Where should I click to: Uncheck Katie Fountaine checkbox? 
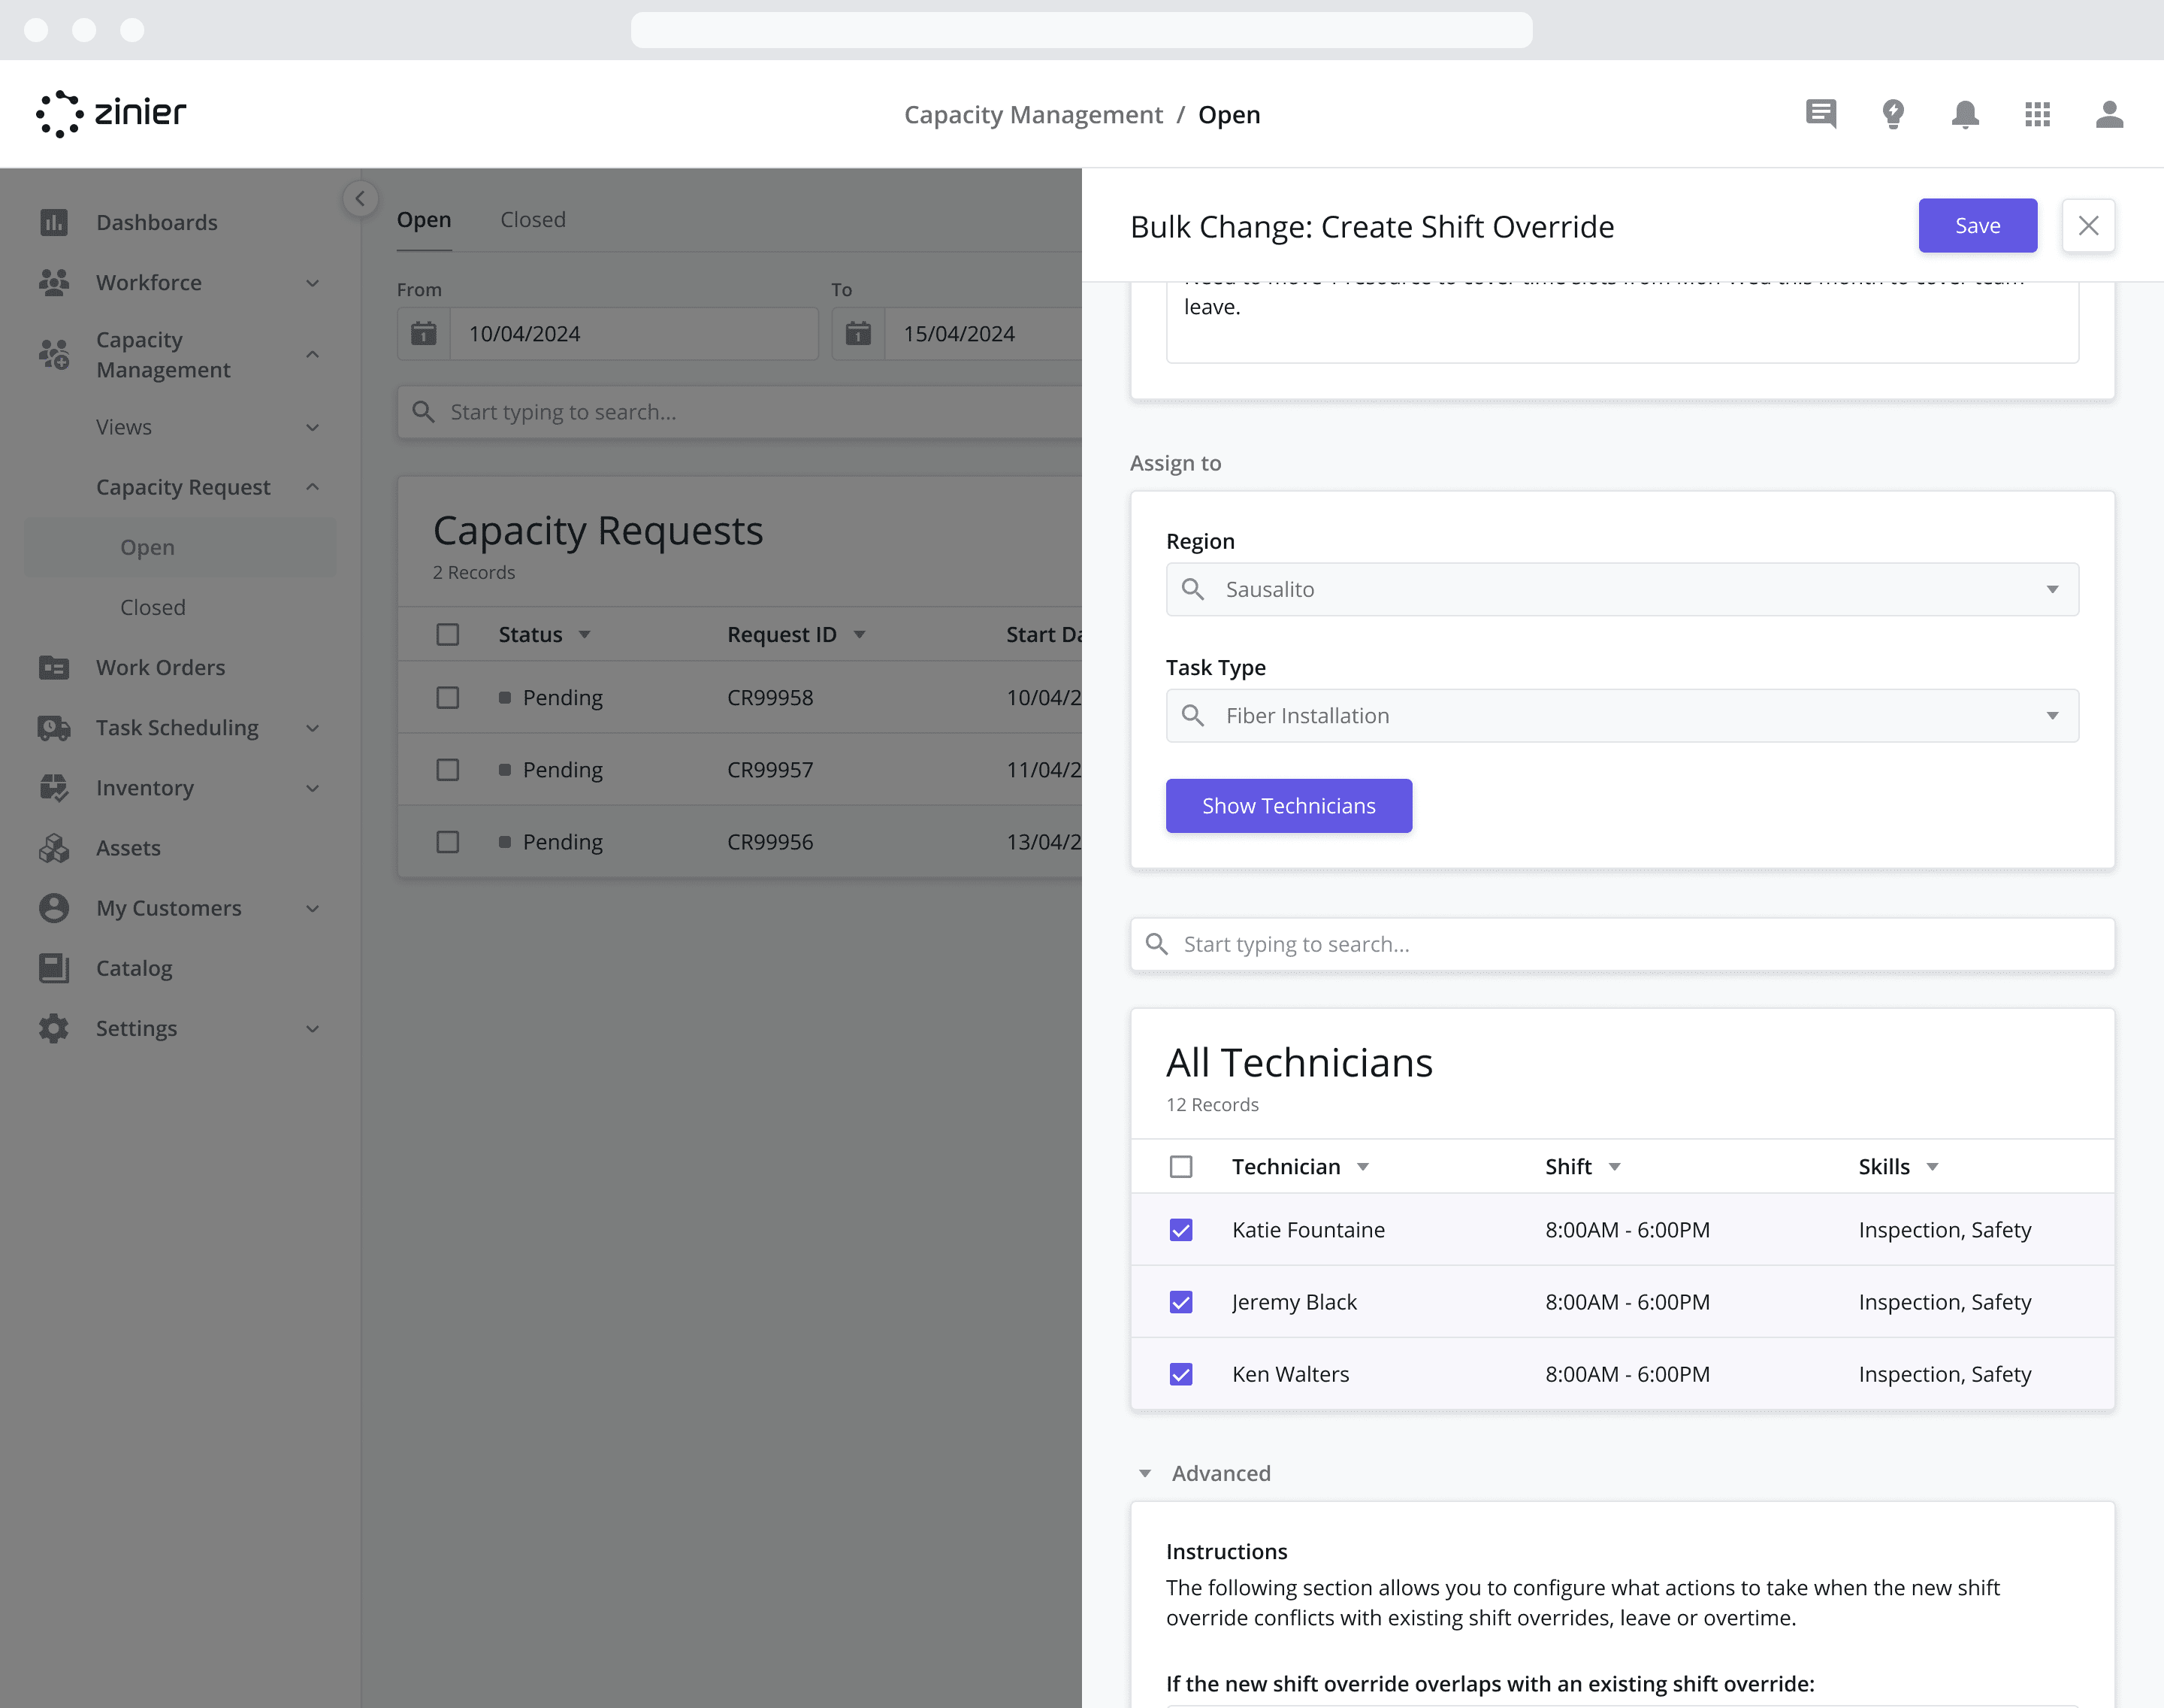[x=1180, y=1229]
